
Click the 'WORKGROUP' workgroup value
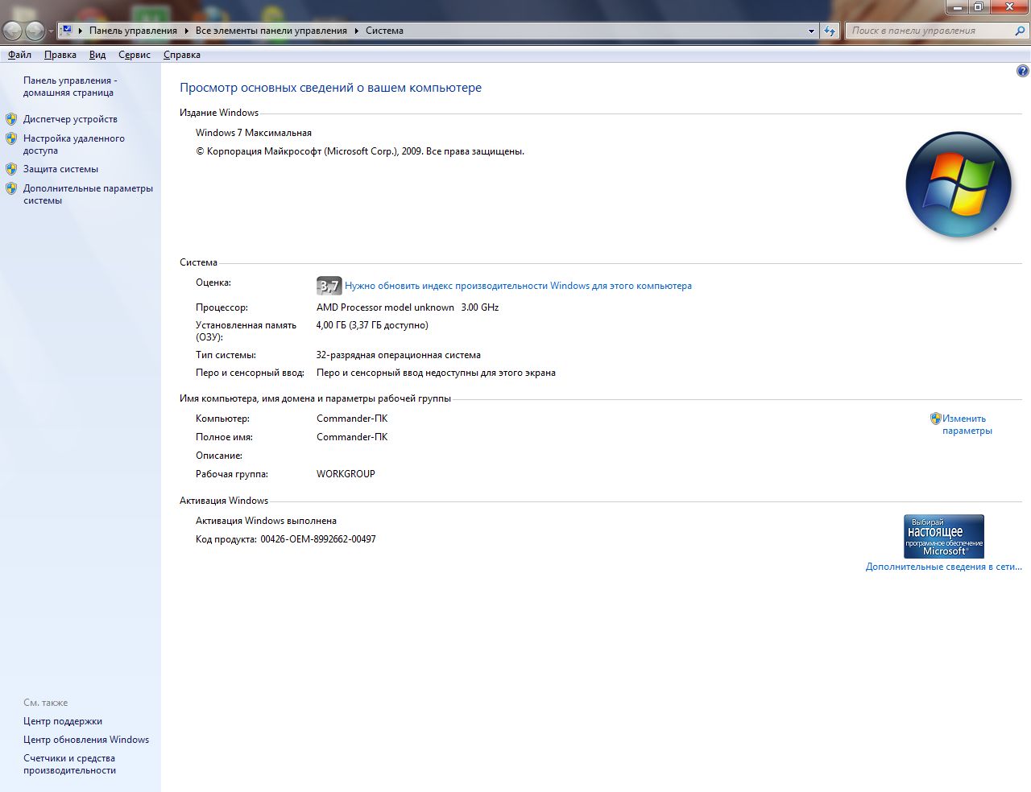pyautogui.click(x=346, y=474)
